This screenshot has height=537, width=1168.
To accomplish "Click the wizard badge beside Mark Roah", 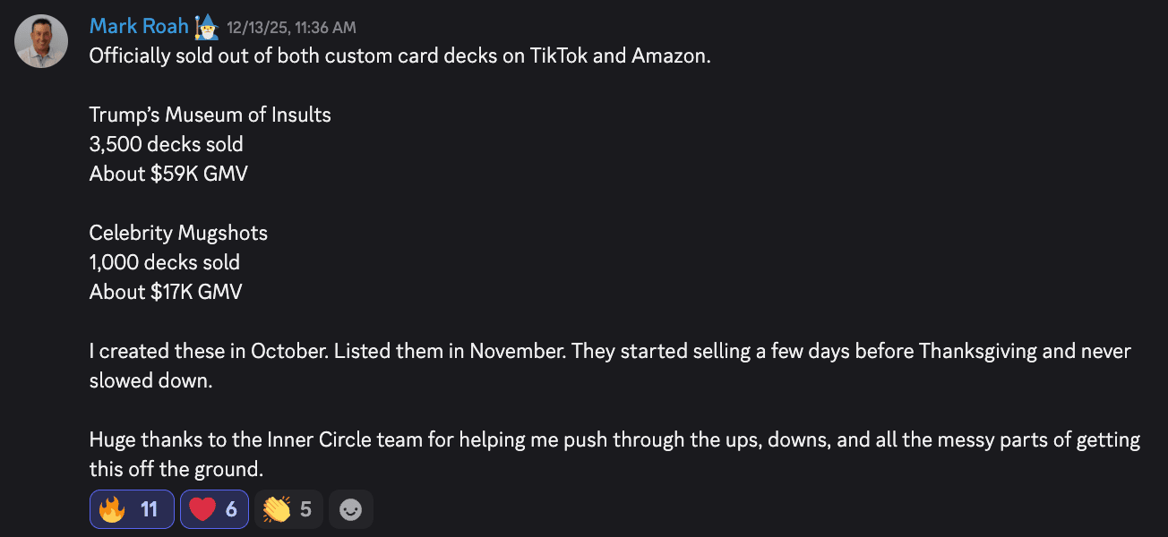I will click(x=205, y=26).
